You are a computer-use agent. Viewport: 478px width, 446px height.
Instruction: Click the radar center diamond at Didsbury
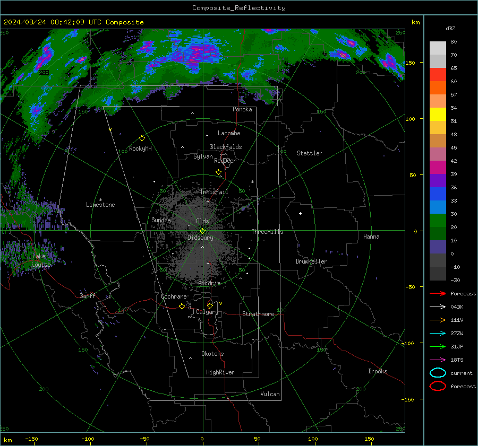pos(202,231)
